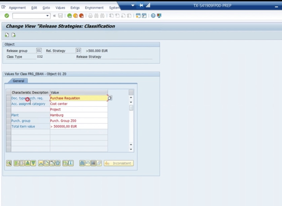
Task: Open the value help button beside Purchase Requisition
Action: click(x=110, y=98)
